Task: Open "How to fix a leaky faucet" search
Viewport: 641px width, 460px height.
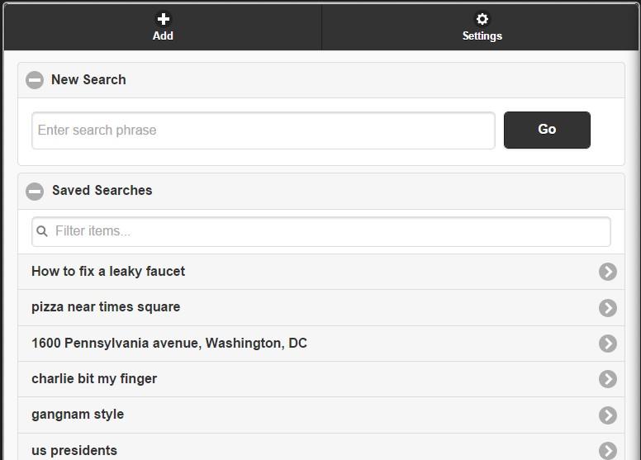Action: pyautogui.click(x=108, y=272)
